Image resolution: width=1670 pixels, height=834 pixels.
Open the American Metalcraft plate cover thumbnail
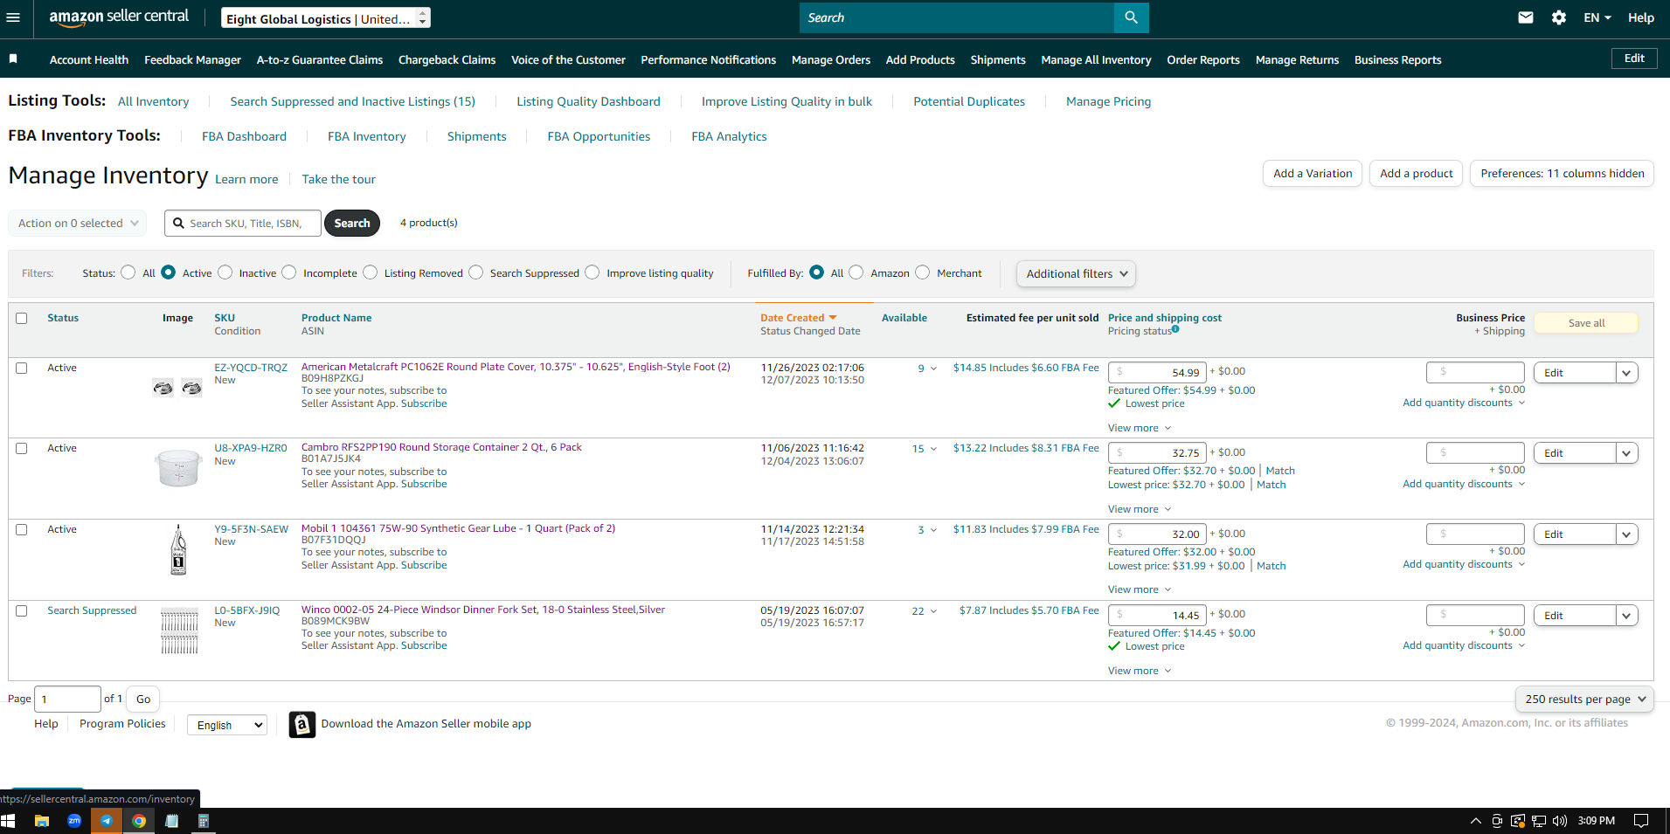click(177, 388)
